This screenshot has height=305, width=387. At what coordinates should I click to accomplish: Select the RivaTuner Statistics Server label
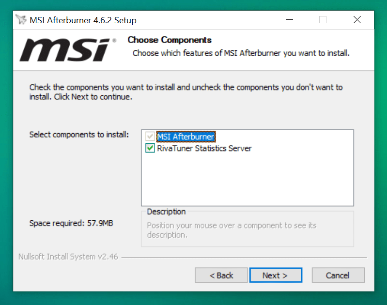coord(204,148)
